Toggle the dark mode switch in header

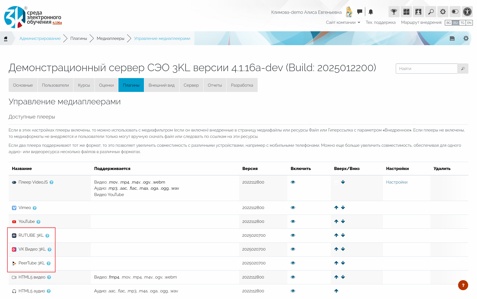tap(455, 12)
